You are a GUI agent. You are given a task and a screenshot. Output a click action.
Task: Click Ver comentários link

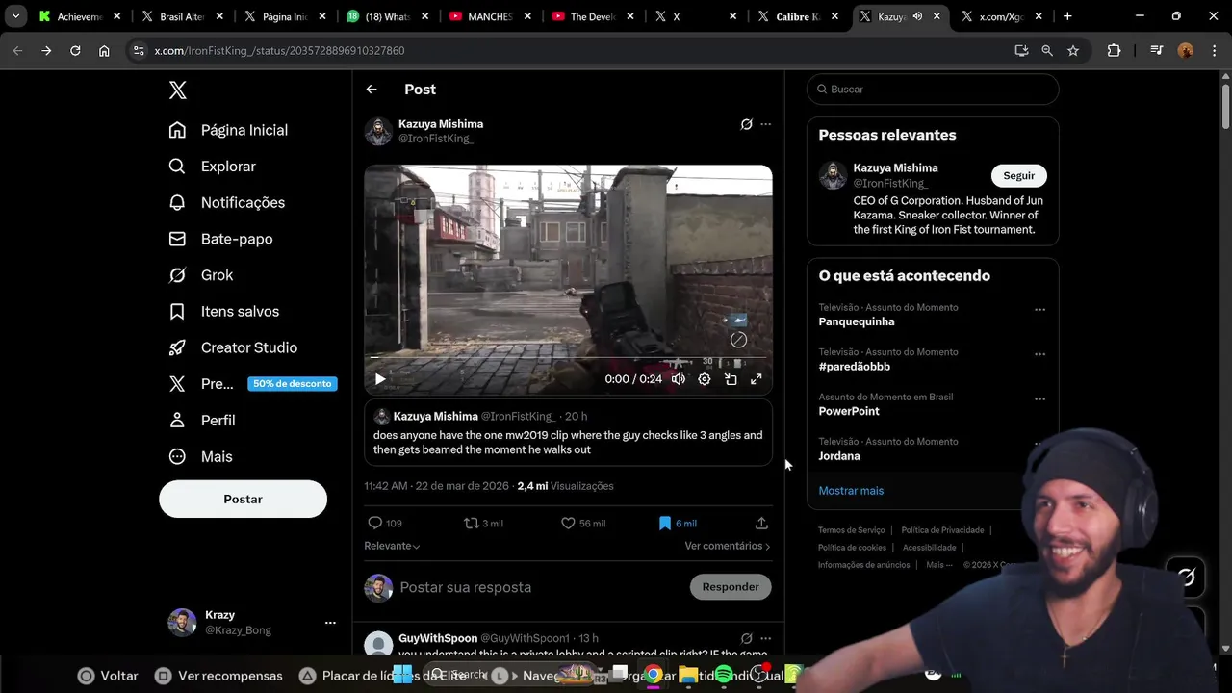point(728,546)
